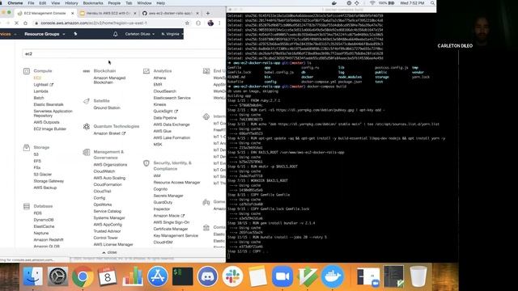Open Discord from the dock
518x291 pixels.
point(207,276)
